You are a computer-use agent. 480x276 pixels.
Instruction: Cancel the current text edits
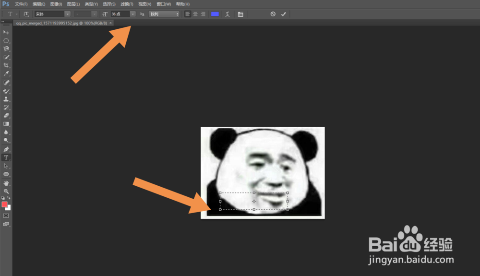tap(273, 14)
